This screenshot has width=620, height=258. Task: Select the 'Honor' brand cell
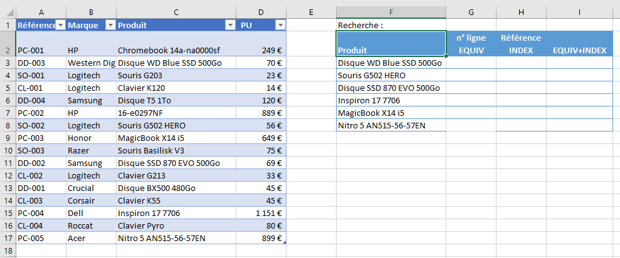92,138
